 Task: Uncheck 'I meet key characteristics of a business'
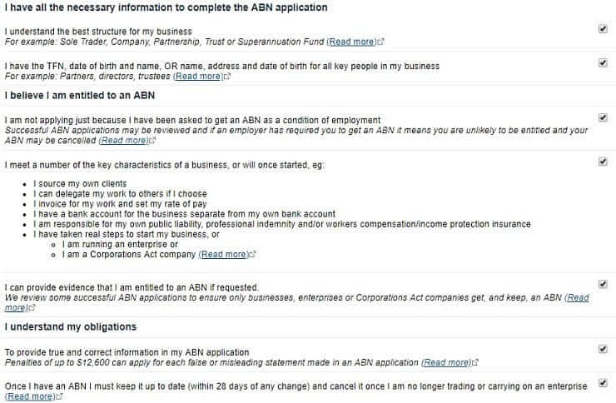603,162
